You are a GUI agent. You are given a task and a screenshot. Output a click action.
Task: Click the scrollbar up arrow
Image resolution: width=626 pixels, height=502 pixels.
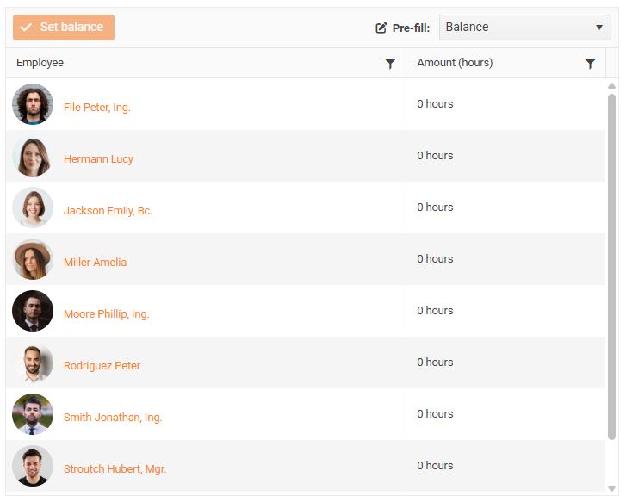[x=612, y=86]
